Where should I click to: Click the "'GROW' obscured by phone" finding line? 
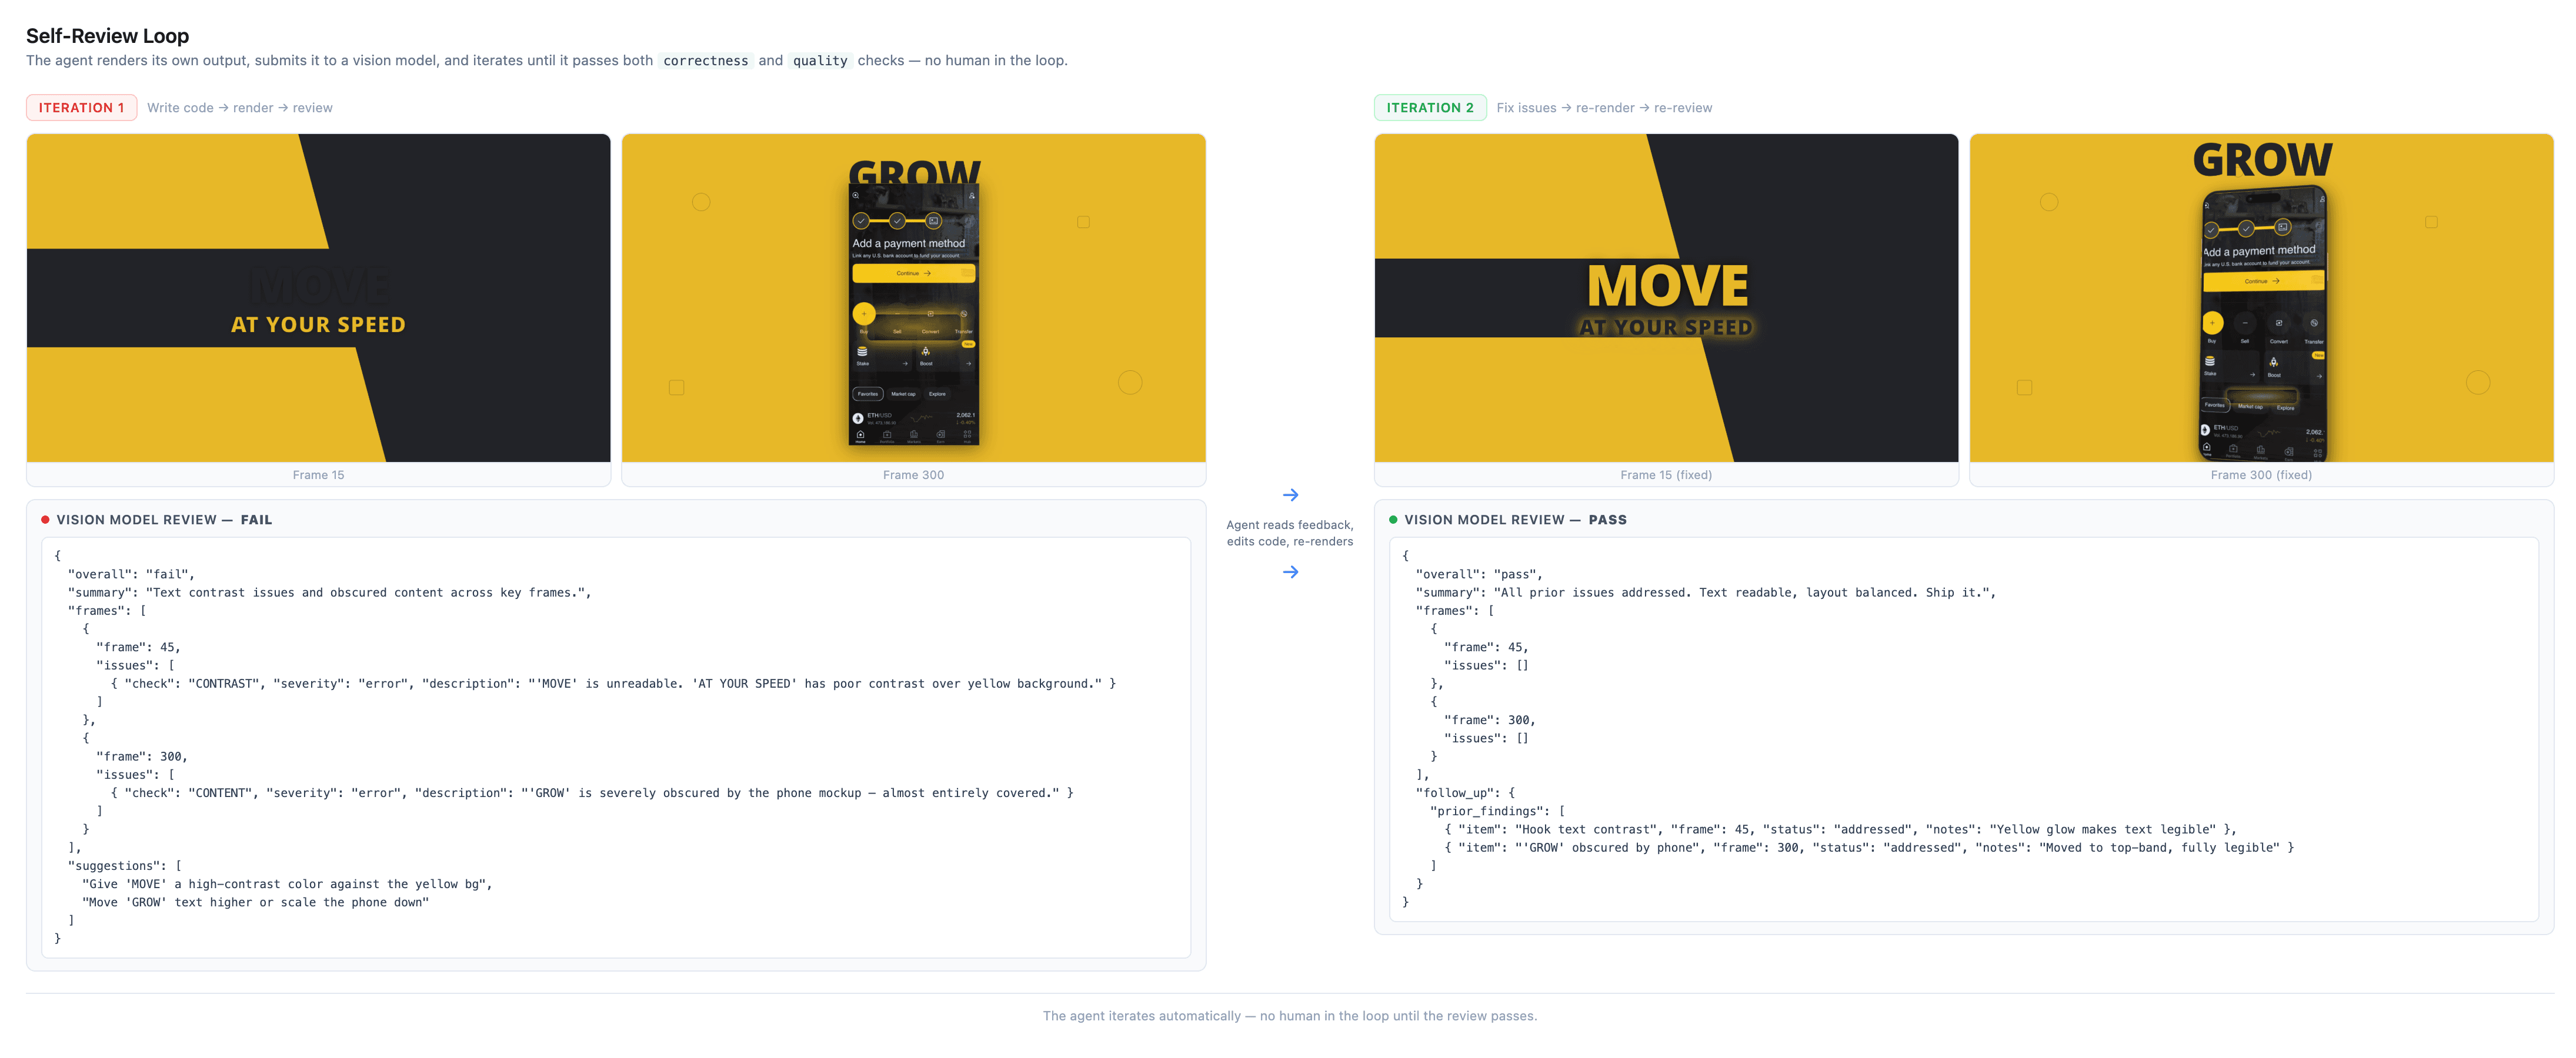point(1869,847)
